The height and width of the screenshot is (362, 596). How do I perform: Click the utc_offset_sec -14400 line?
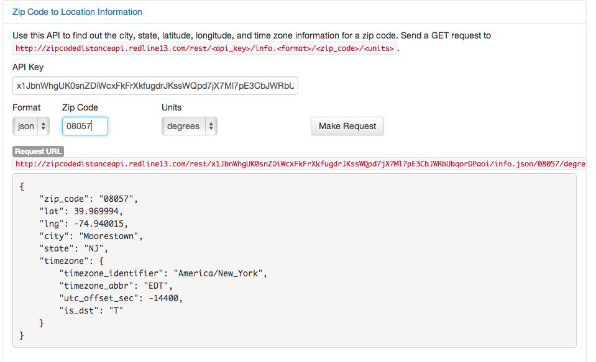pos(121,298)
